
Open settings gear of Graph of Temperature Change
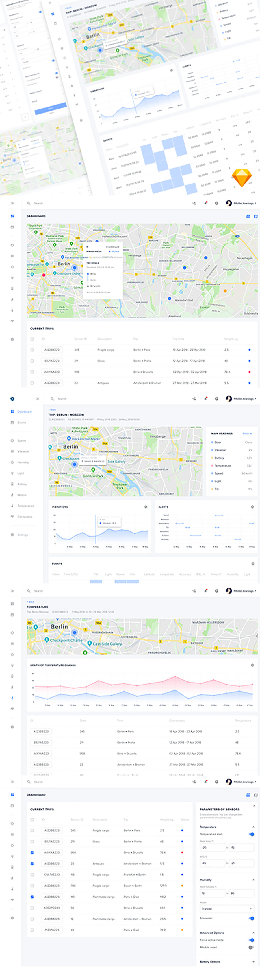[252, 665]
